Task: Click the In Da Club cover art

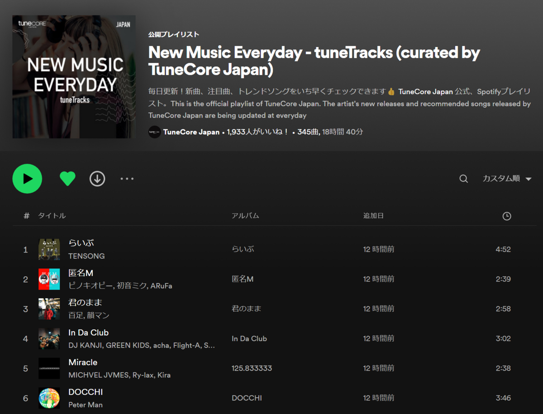Action: coord(49,339)
